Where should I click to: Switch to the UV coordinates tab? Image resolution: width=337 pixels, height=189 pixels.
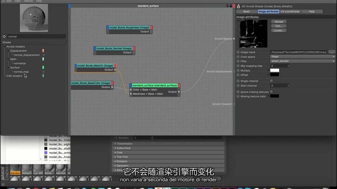pyautogui.click(x=290, y=11)
